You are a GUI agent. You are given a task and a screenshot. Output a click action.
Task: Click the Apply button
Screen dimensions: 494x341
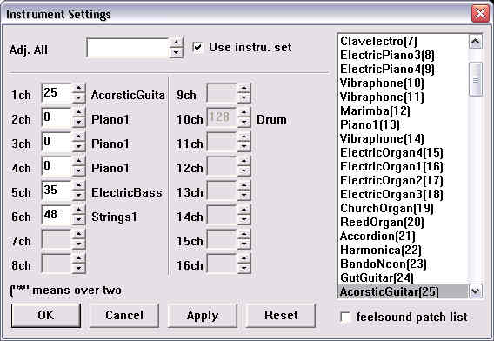(x=203, y=315)
